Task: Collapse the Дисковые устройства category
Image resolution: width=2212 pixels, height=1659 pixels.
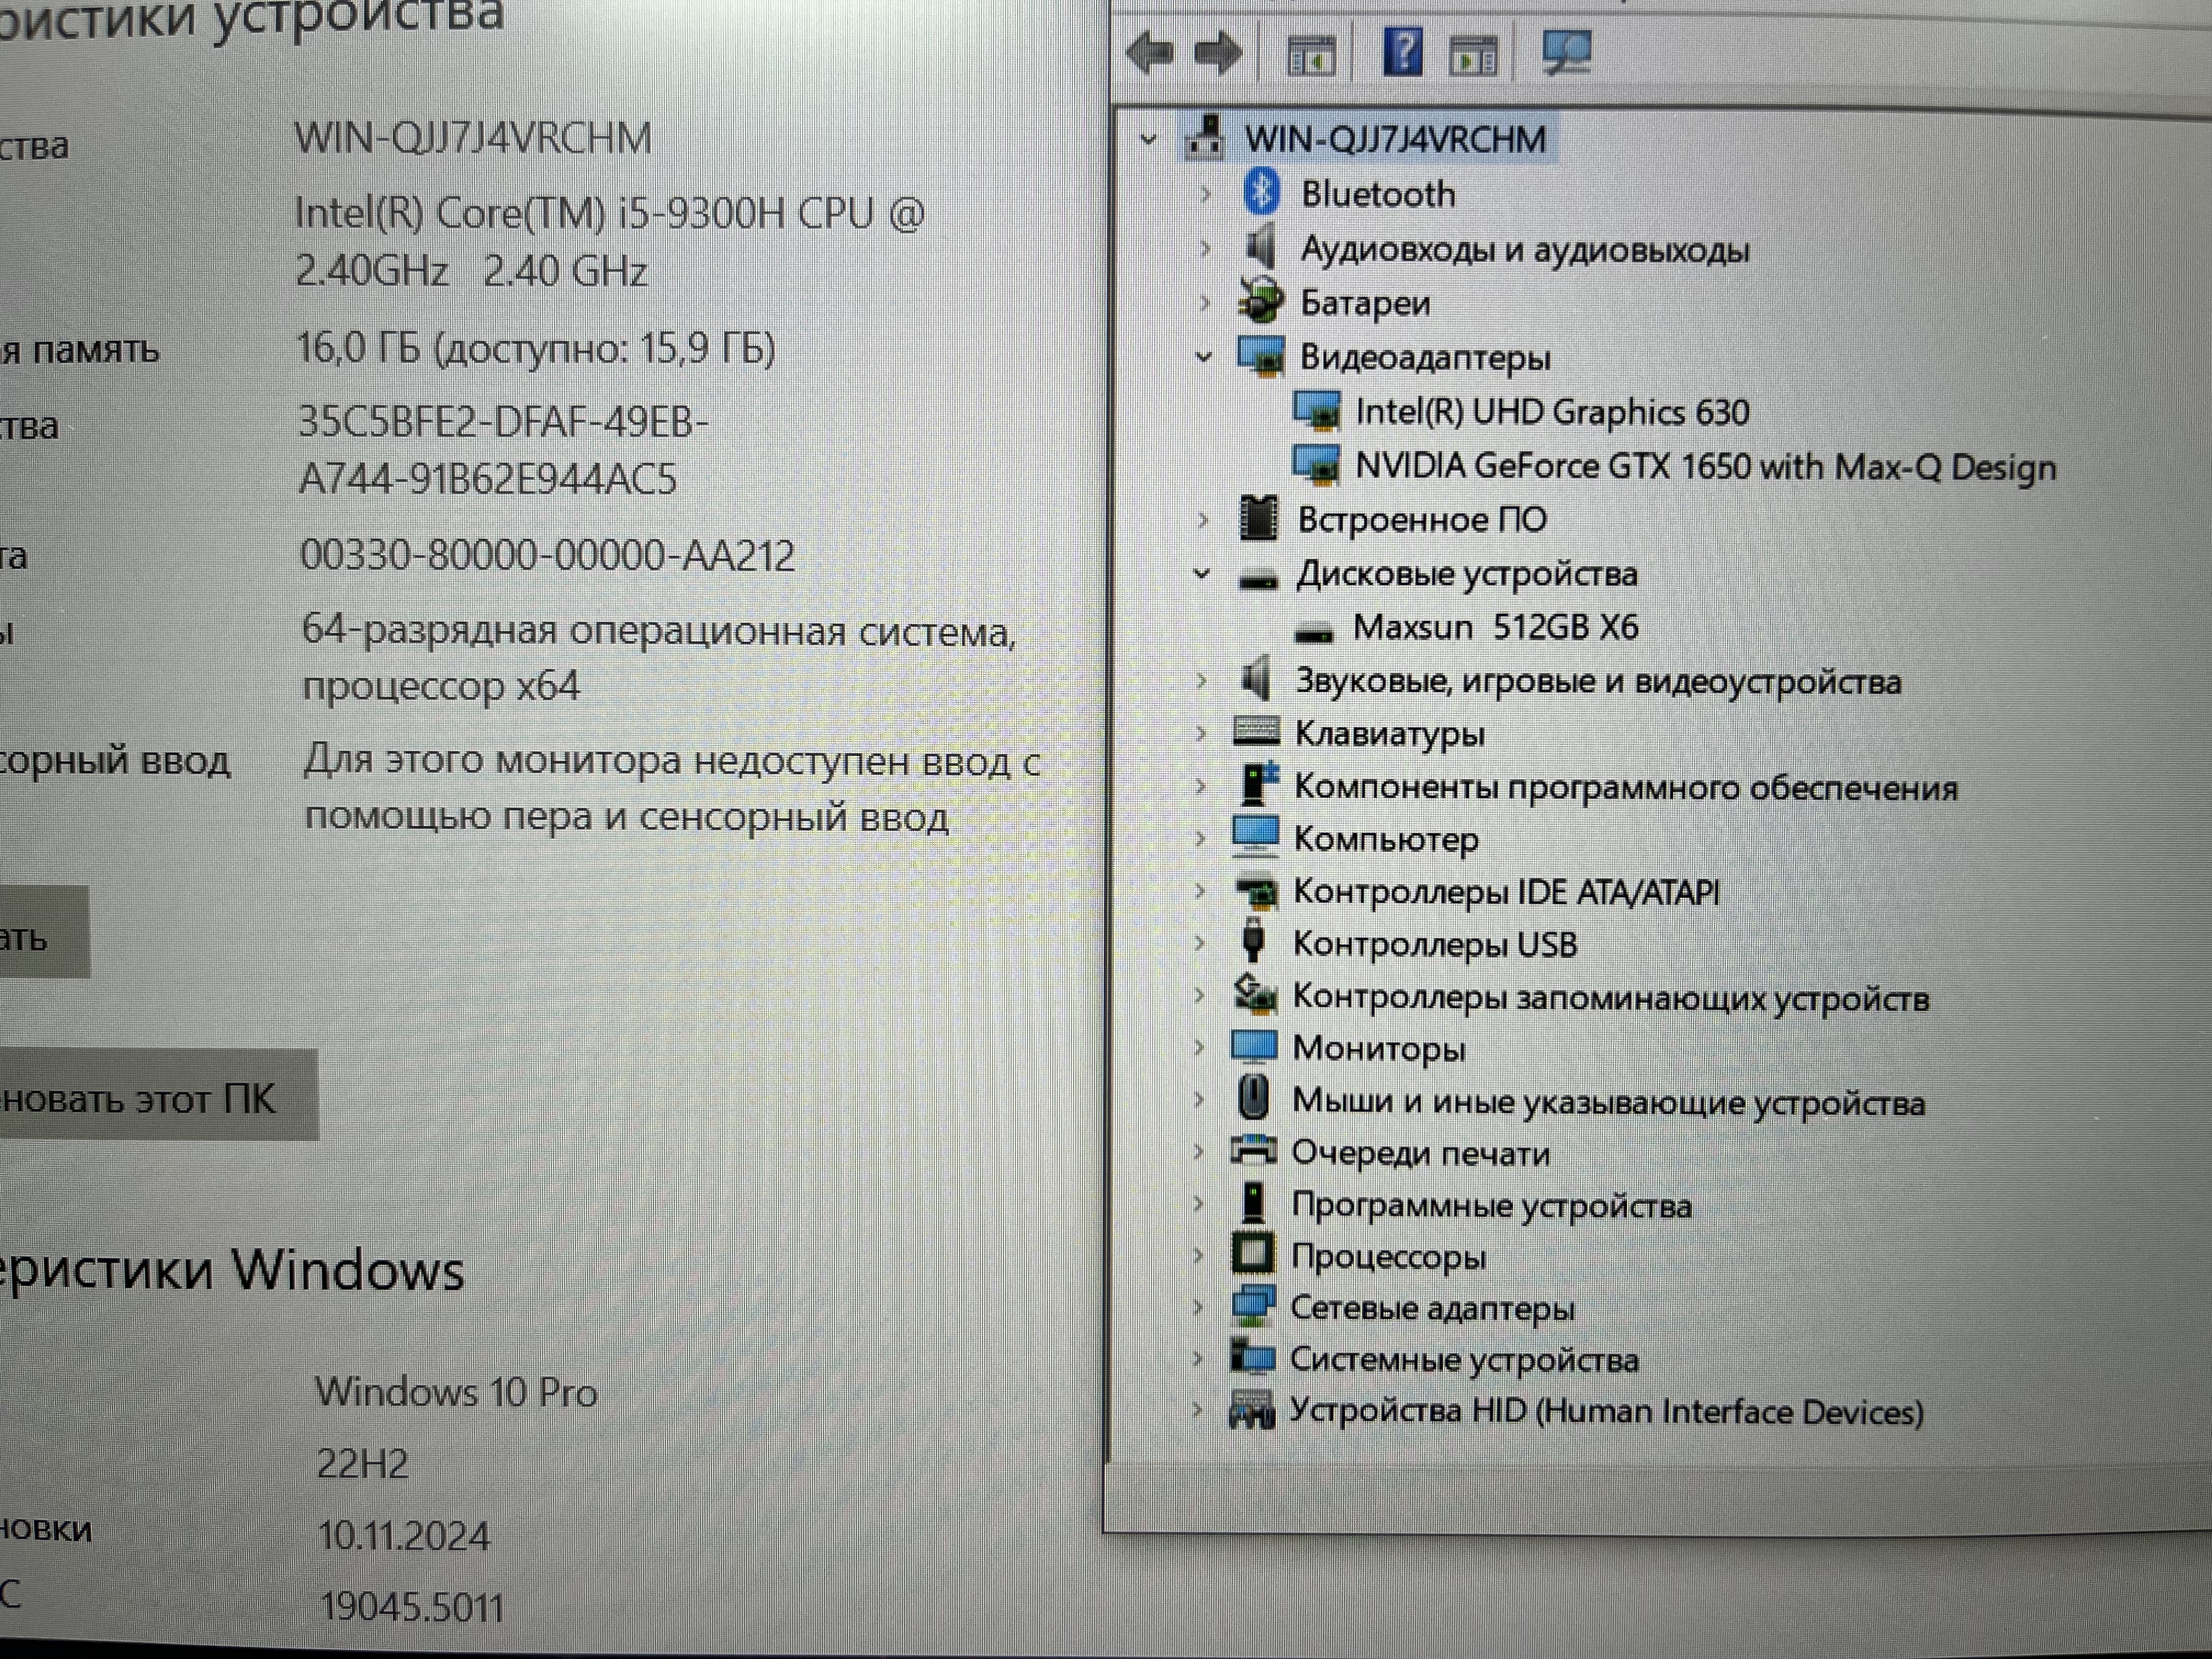Action: pos(1203,574)
